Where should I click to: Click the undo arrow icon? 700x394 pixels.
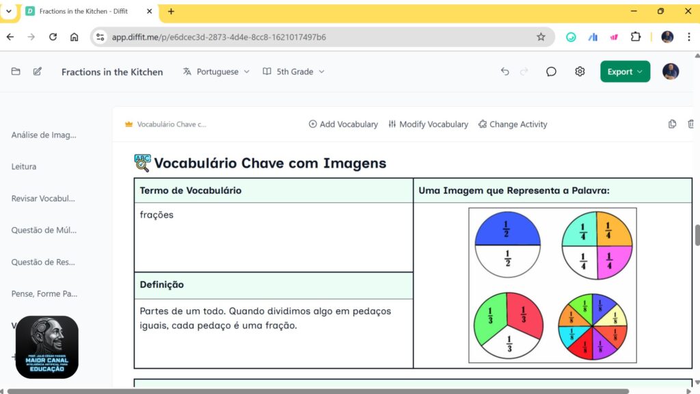coord(505,71)
